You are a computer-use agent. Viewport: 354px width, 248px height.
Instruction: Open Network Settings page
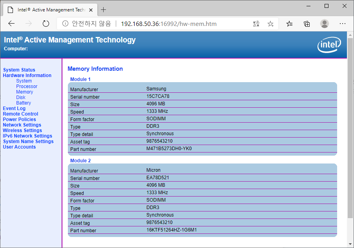coord(22,125)
